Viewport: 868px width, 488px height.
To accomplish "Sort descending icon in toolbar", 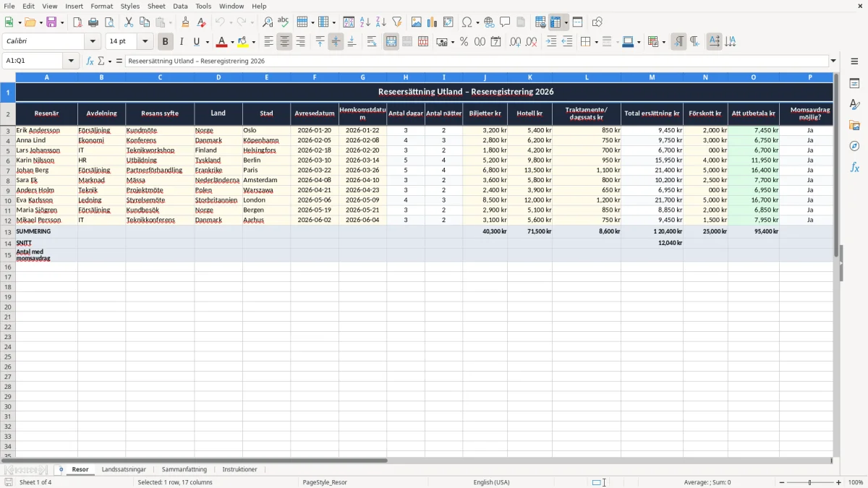I will 381,22.
